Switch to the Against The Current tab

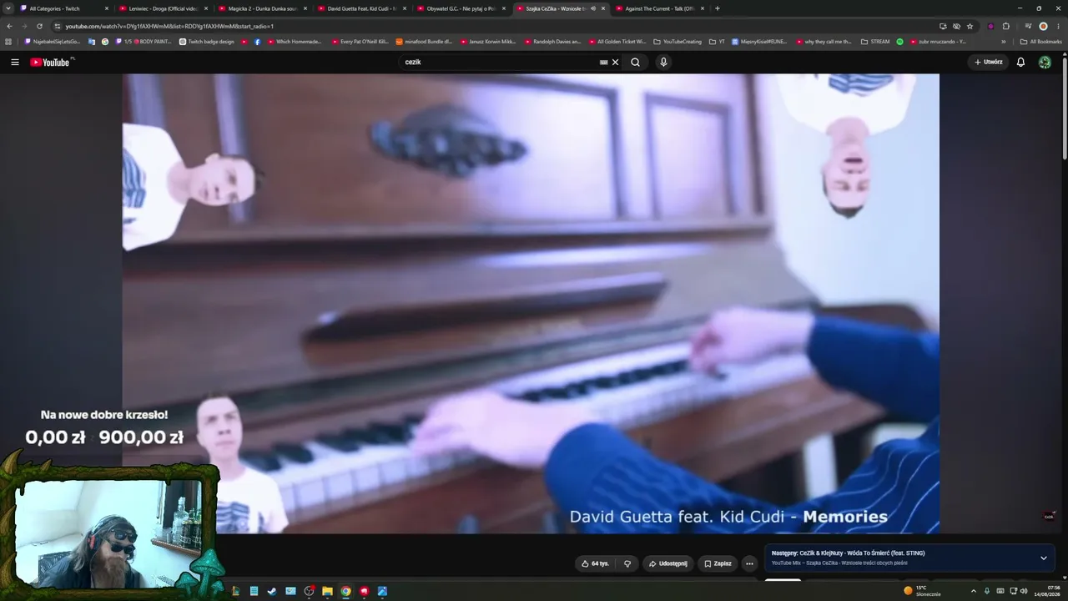pos(660,8)
